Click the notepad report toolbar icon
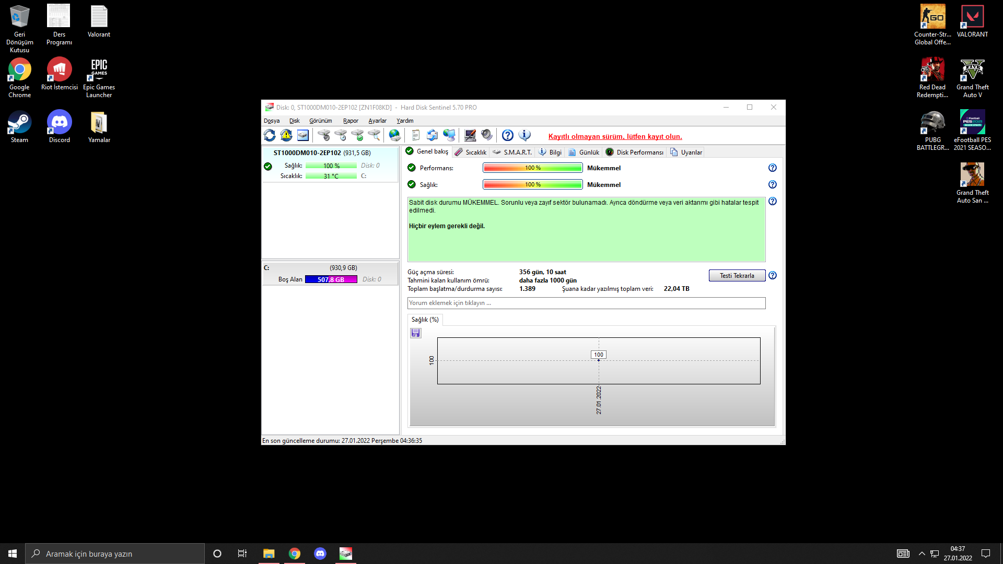This screenshot has width=1003, height=564. point(416,135)
